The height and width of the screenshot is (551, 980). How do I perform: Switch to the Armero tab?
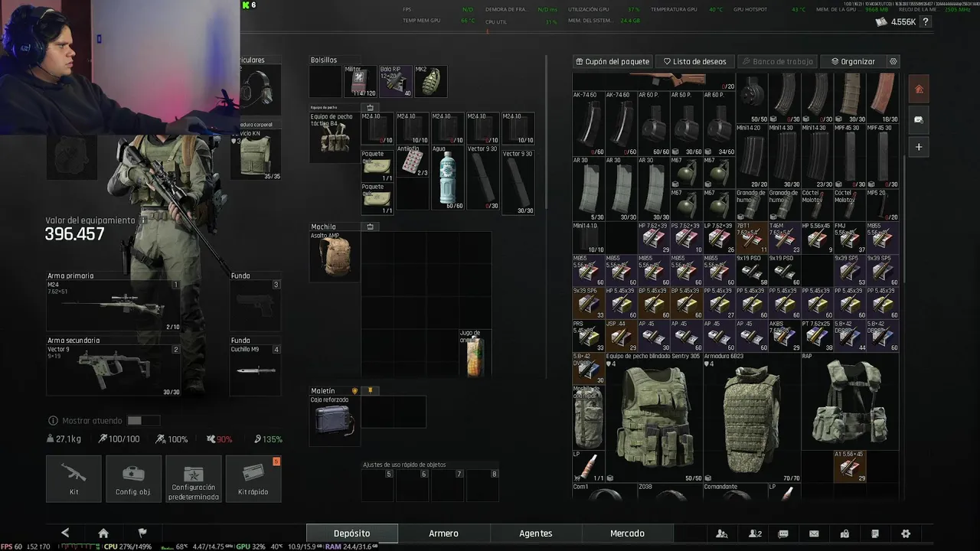[443, 533]
